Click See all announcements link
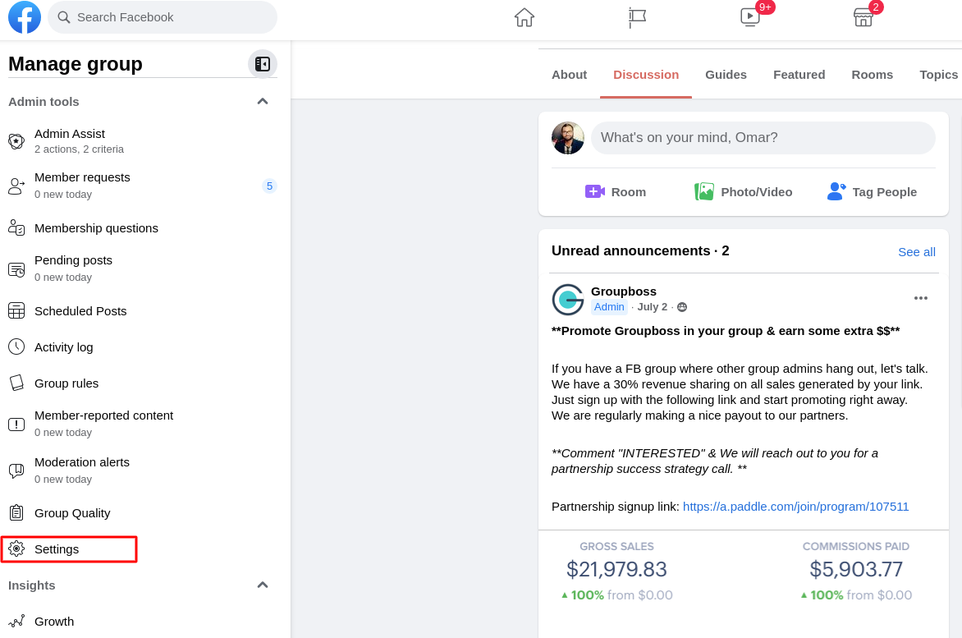Image resolution: width=962 pixels, height=638 pixels. [x=917, y=252]
